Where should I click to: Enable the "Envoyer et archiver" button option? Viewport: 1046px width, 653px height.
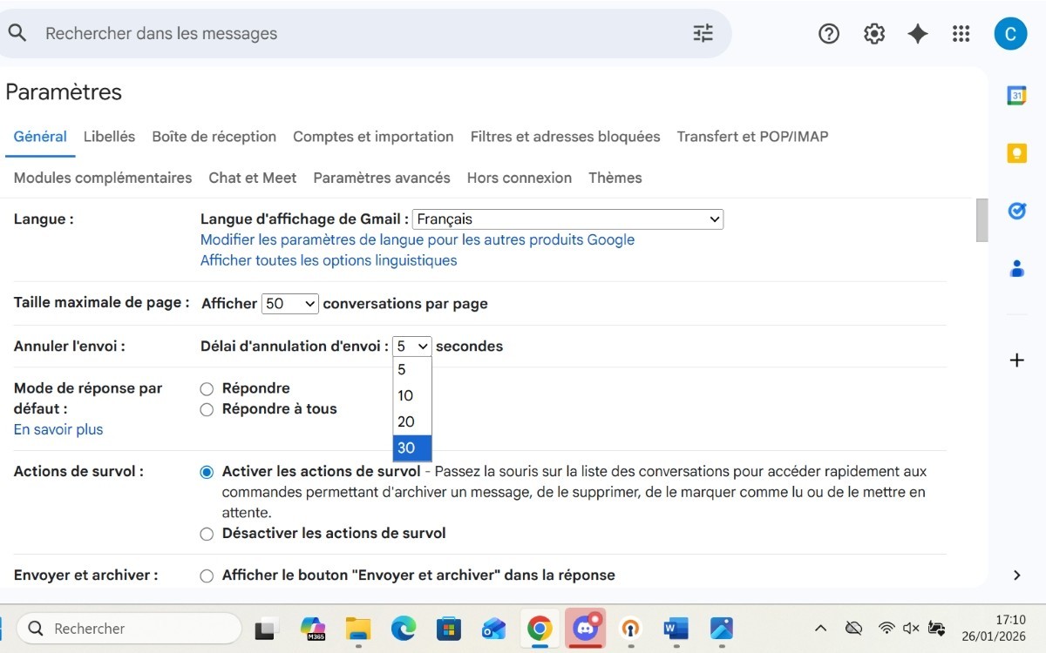click(x=207, y=576)
